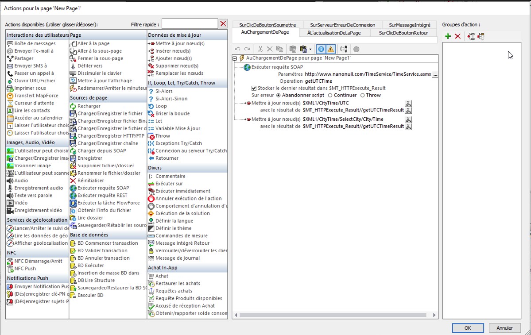Uncheck Stocker le dernier résultat checkbox
The image size is (531, 335).
(254, 88)
